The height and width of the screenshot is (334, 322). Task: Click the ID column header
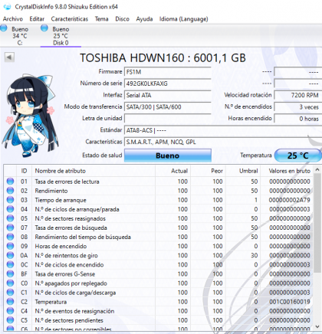[24, 171]
